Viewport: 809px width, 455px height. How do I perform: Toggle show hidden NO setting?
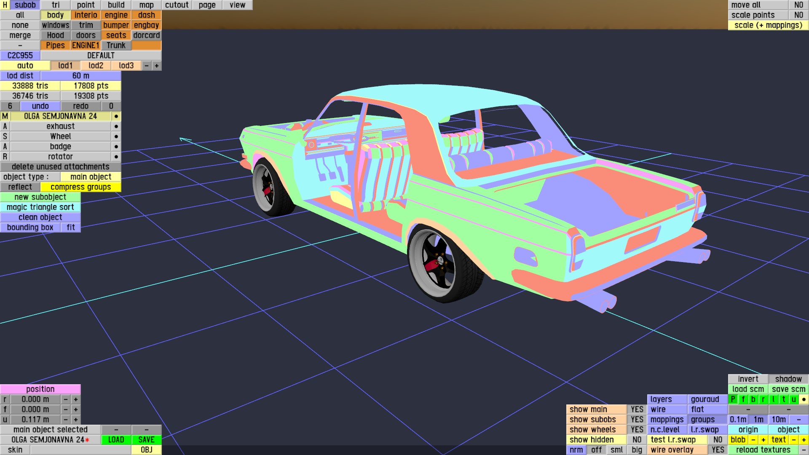[x=637, y=440]
